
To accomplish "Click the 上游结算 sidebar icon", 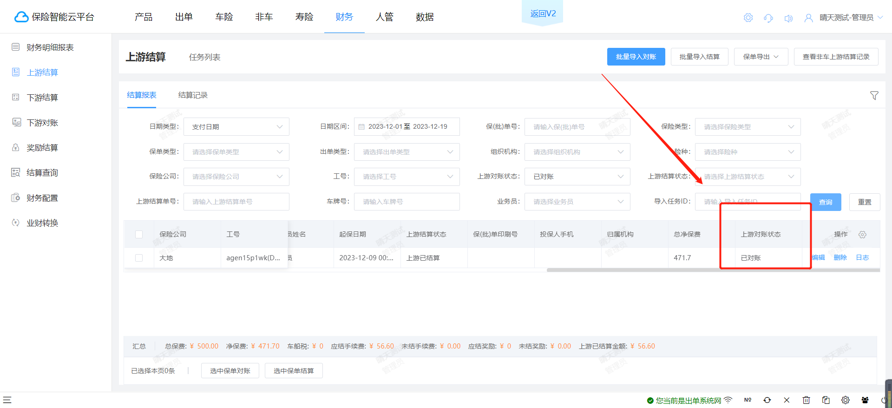I will tap(15, 72).
